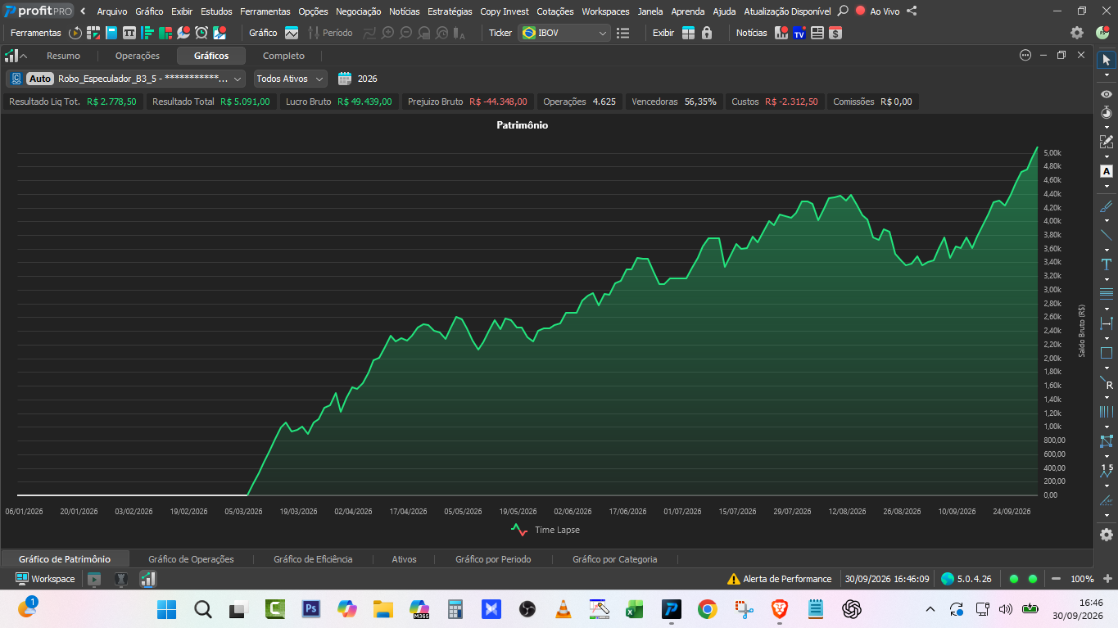Select the blue 'T' text tool
The height and width of the screenshot is (628, 1118).
click(x=1107, y=264)
